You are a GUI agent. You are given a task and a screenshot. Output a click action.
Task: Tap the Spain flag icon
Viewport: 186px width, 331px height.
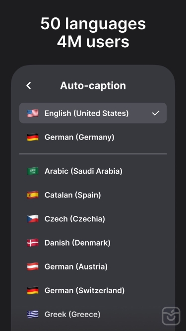click(33, 195)
